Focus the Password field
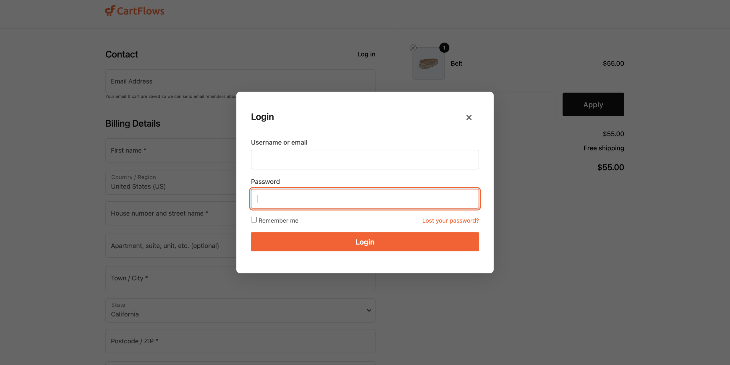Viewport: 730px width, 365px height. [365, 199]
